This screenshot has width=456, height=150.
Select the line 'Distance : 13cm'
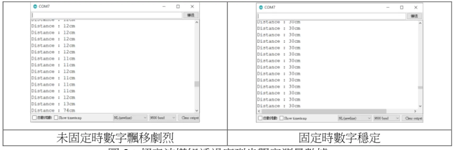click(x=53, y=104)
